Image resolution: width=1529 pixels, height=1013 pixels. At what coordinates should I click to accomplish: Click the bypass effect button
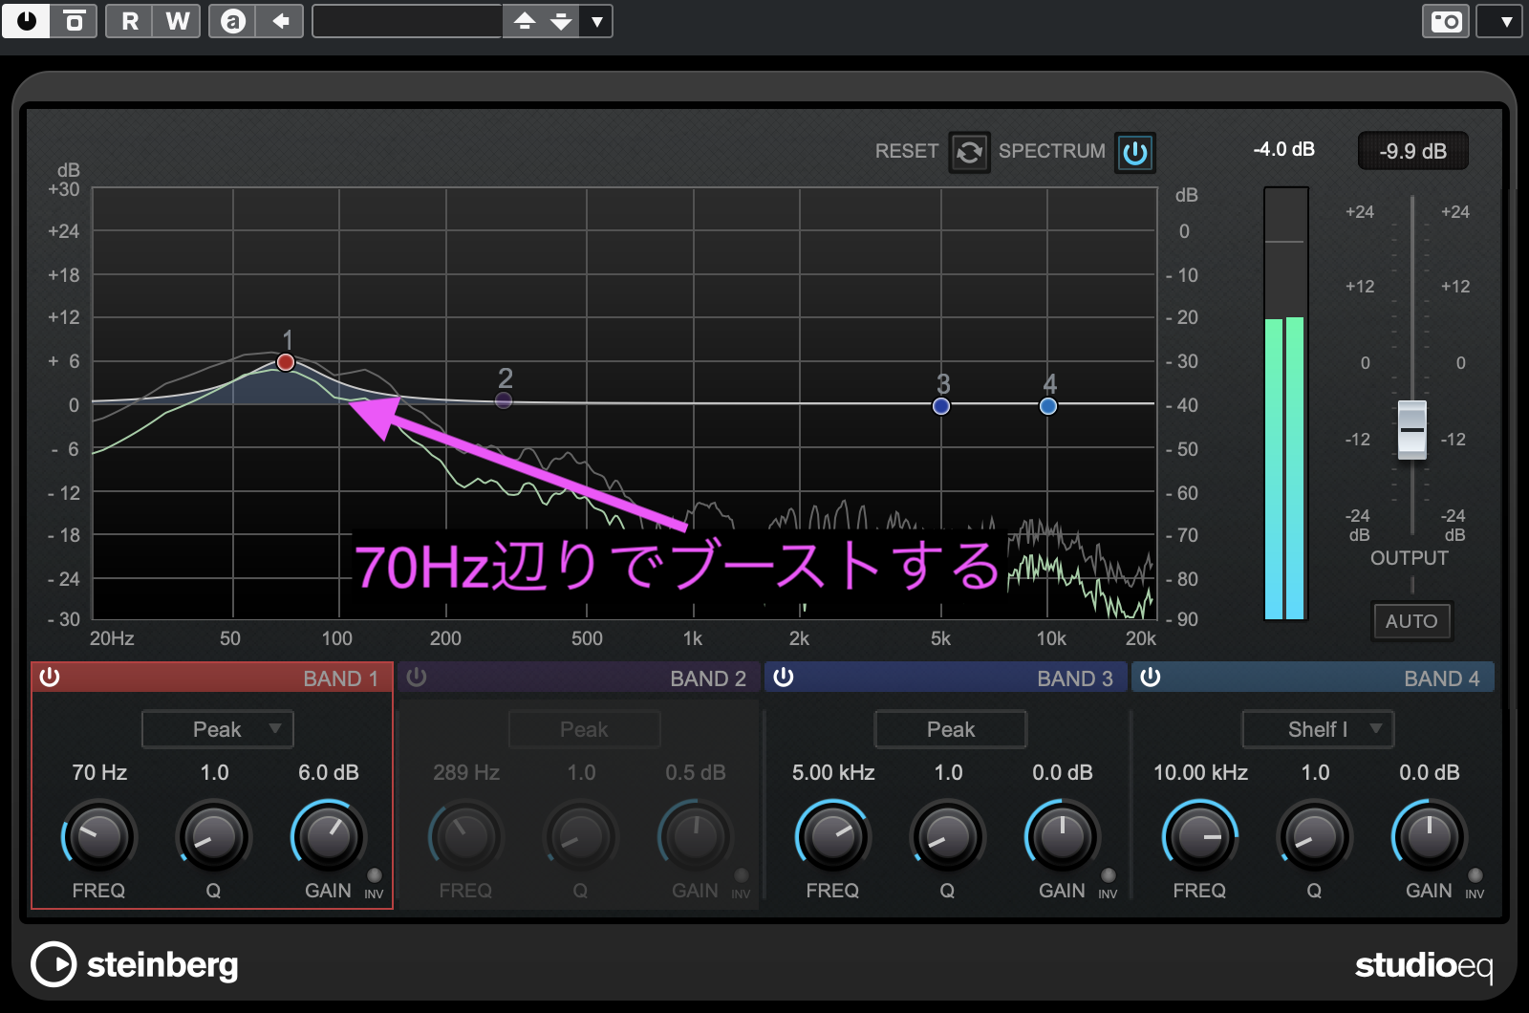coord(75,20)
